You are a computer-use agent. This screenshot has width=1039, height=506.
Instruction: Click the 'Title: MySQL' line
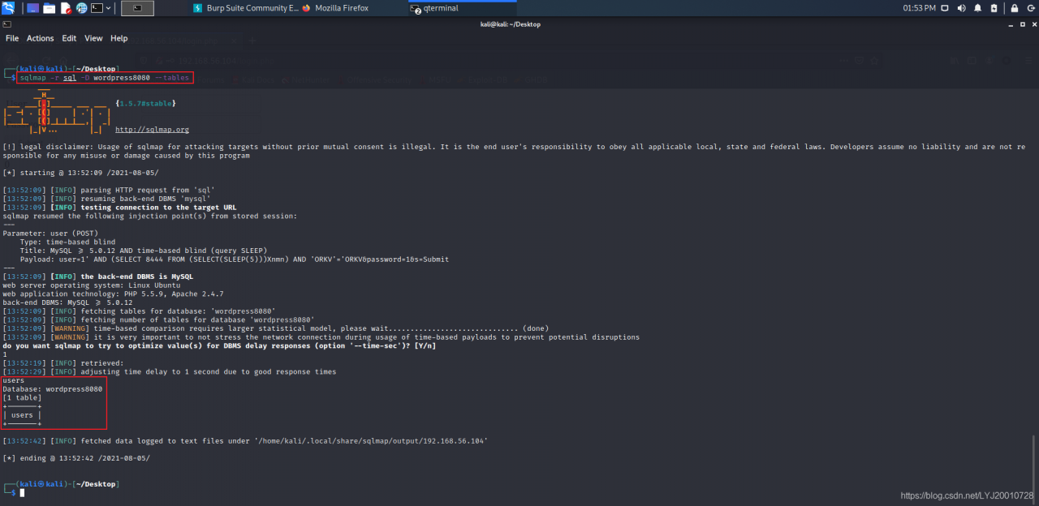tap(143, 251)
